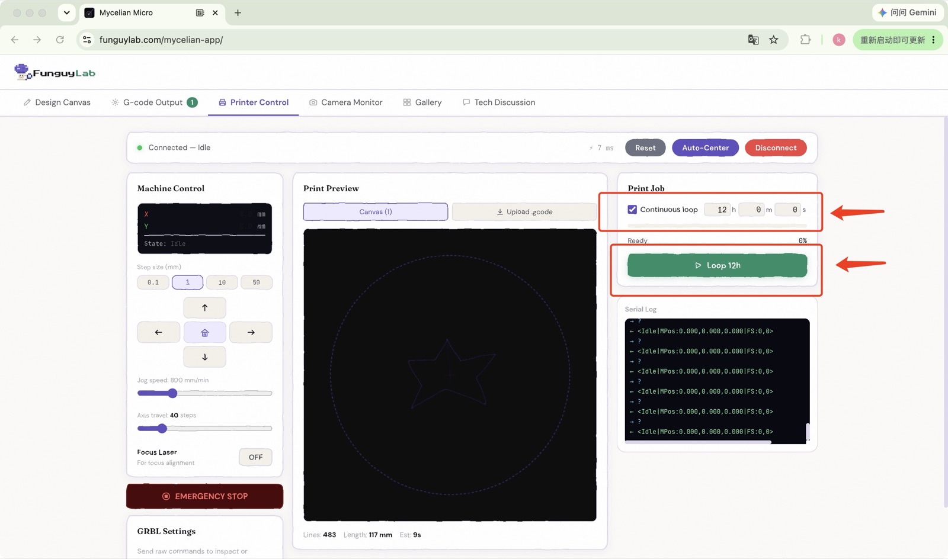The width and height of the screenshot is (948, 559).
Task: View site information icon in address bar
Action: [87, 40]
